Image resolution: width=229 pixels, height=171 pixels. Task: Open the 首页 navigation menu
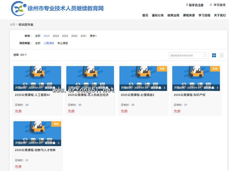pos(145,15)
